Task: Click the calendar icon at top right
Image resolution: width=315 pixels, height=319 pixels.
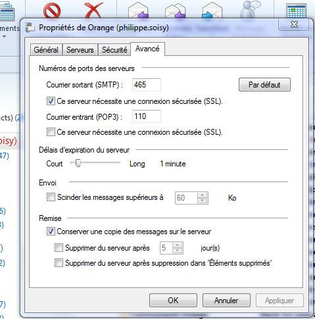Action: pos(296,11)
